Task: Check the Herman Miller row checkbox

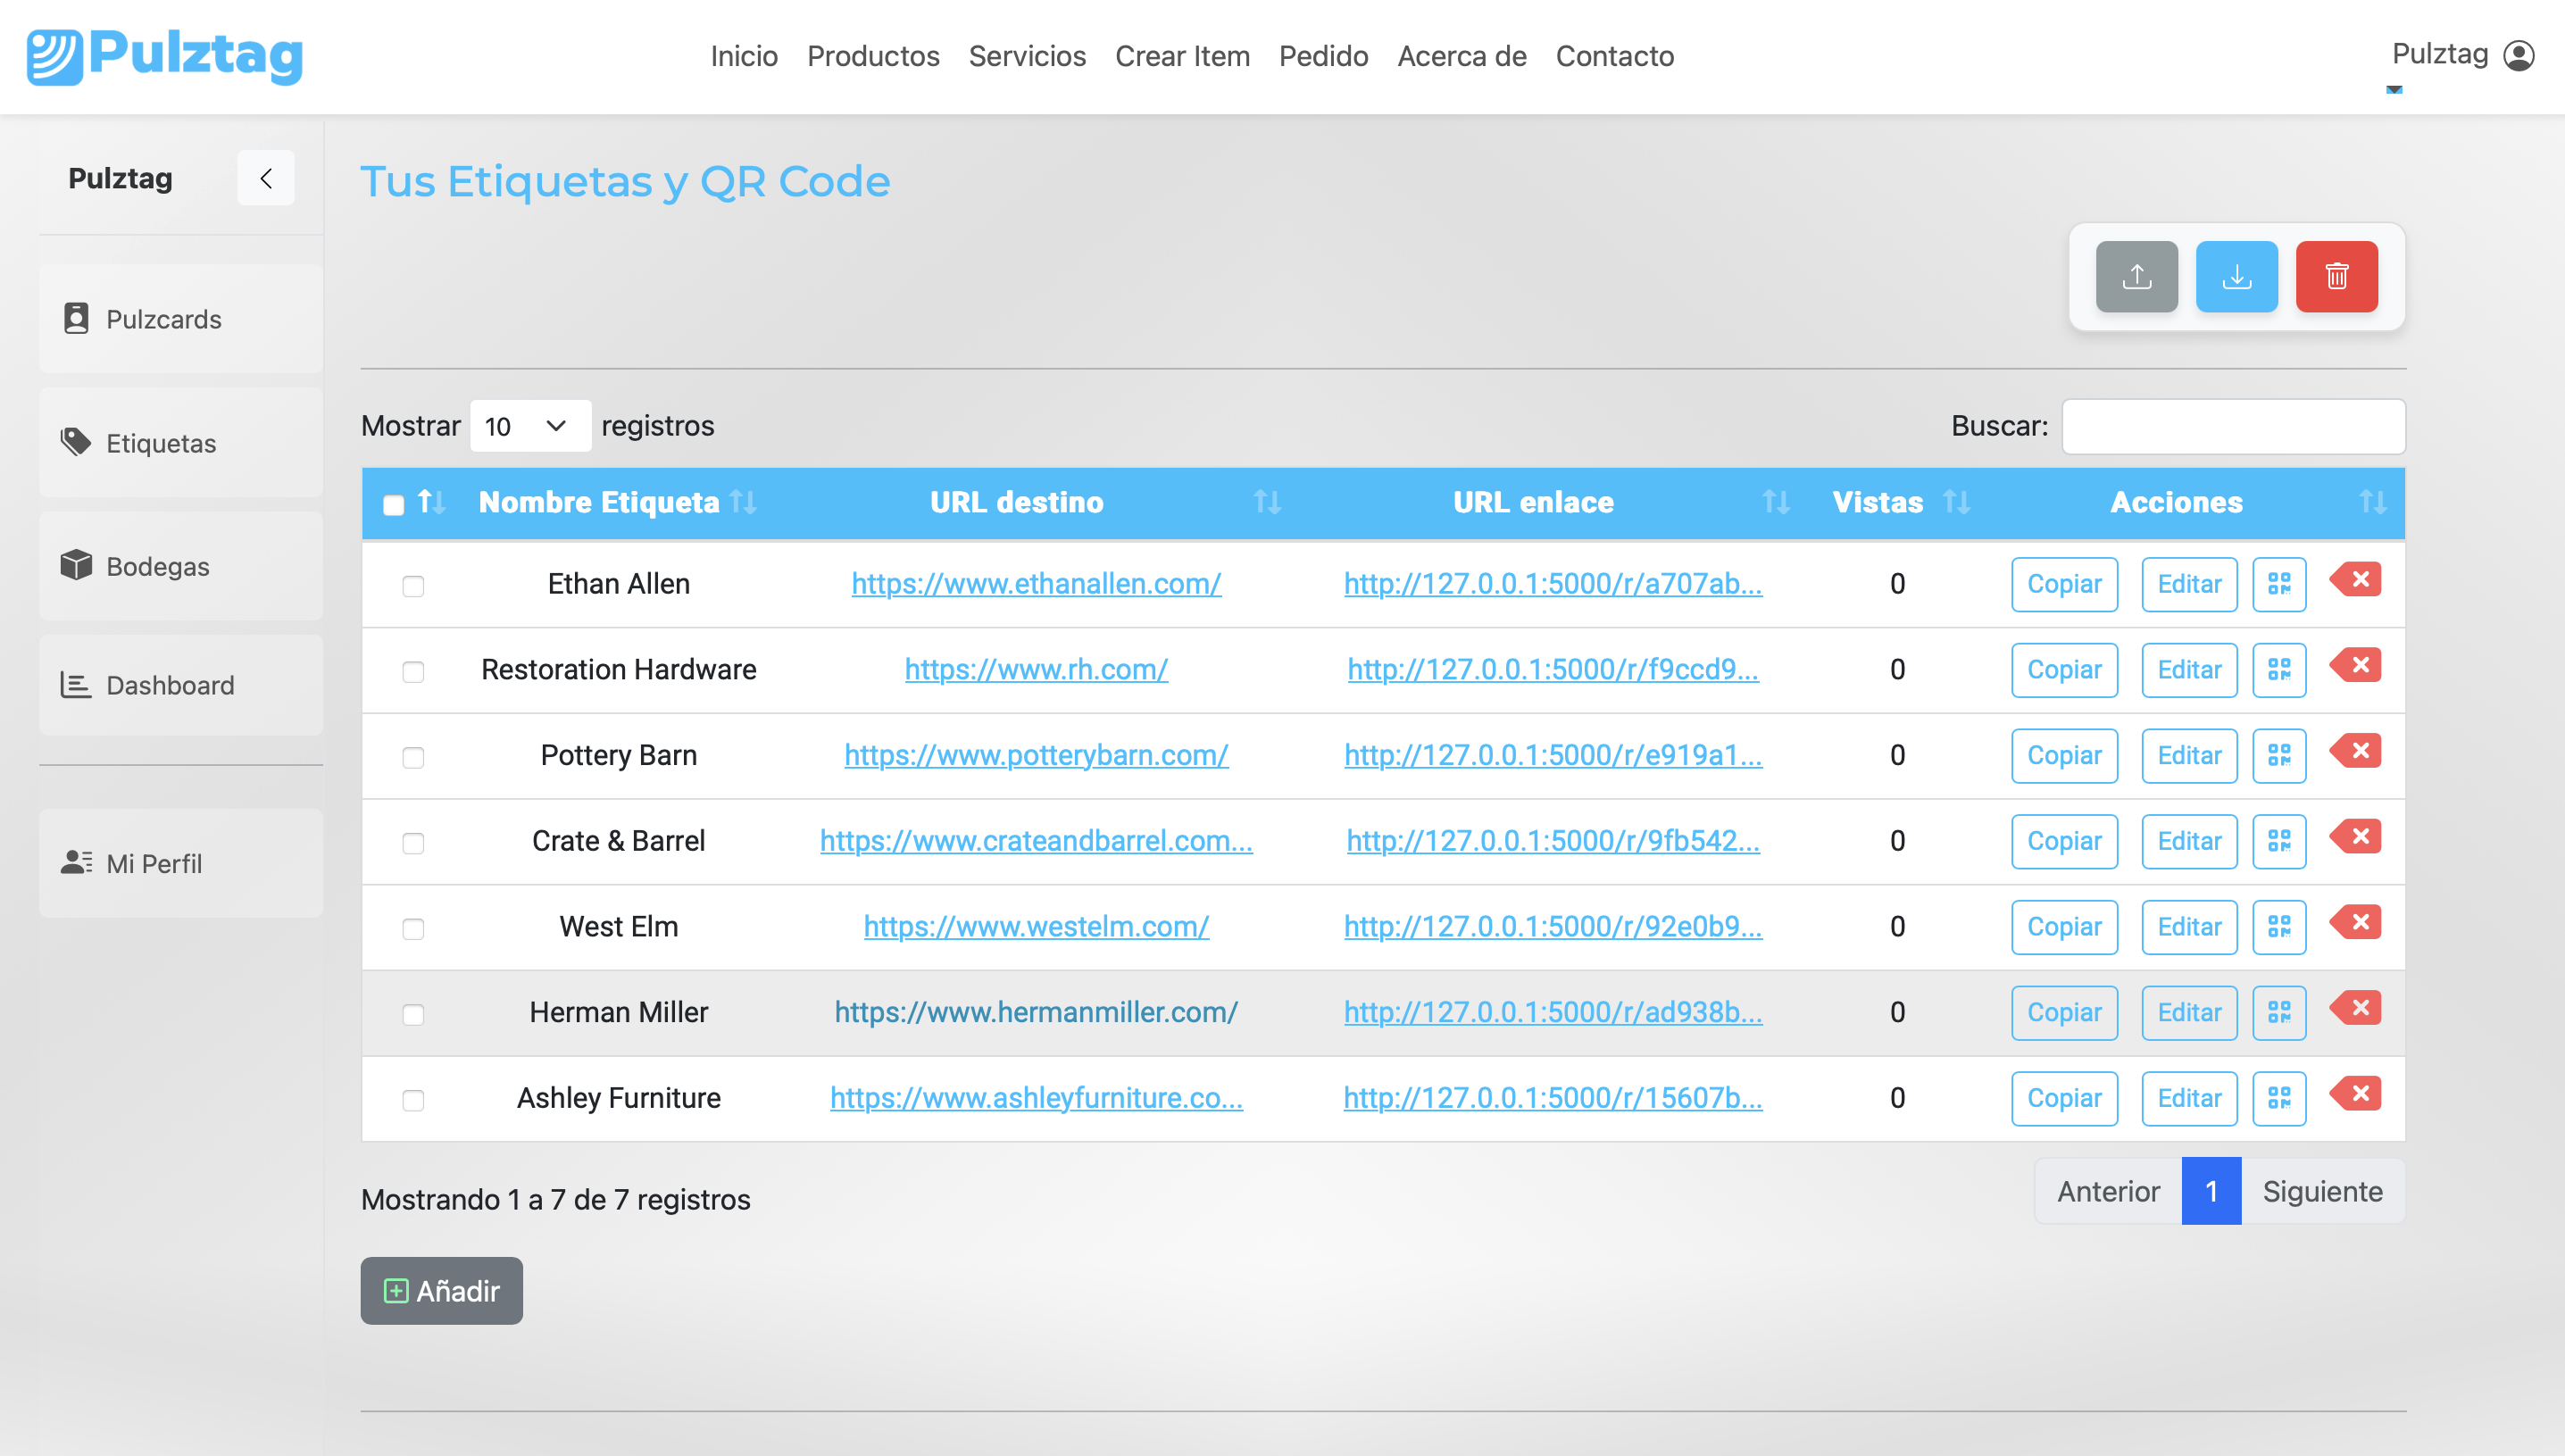Action: tap(413, 1015)
